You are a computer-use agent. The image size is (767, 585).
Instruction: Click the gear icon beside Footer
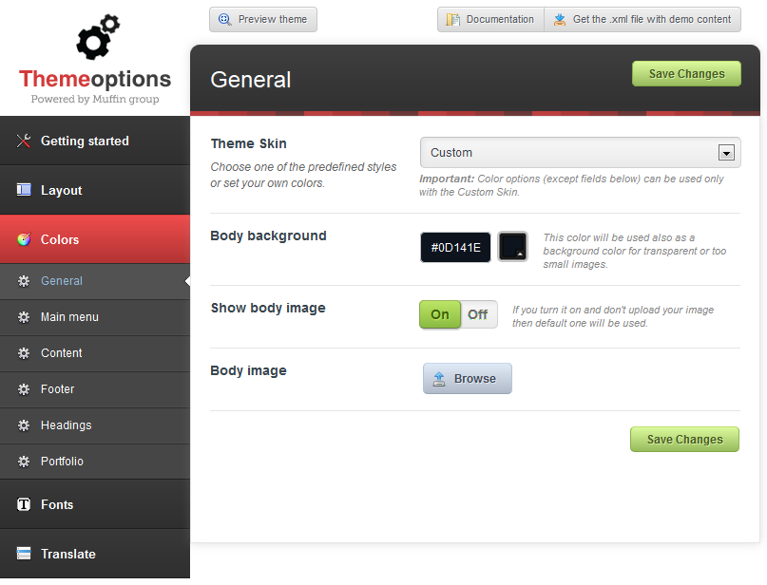point(24,389)
